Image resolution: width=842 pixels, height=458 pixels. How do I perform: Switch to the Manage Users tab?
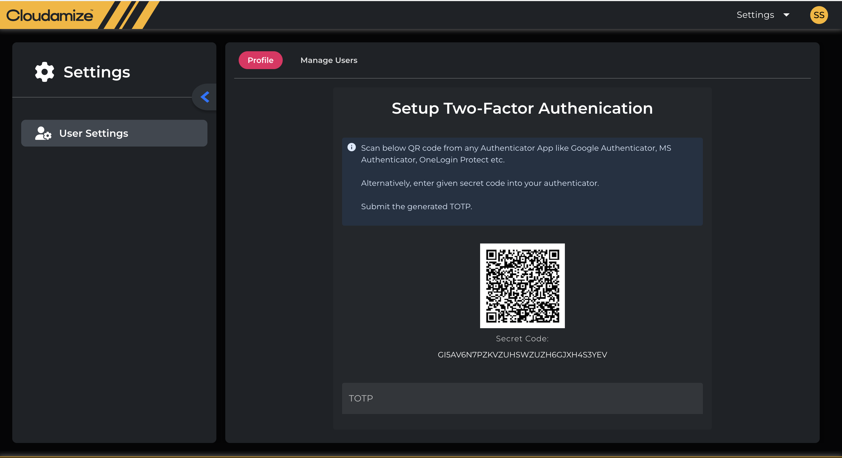click(328, 60)
